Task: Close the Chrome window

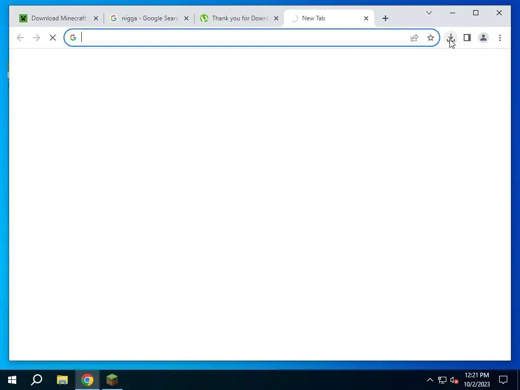Action: point(499,13)
